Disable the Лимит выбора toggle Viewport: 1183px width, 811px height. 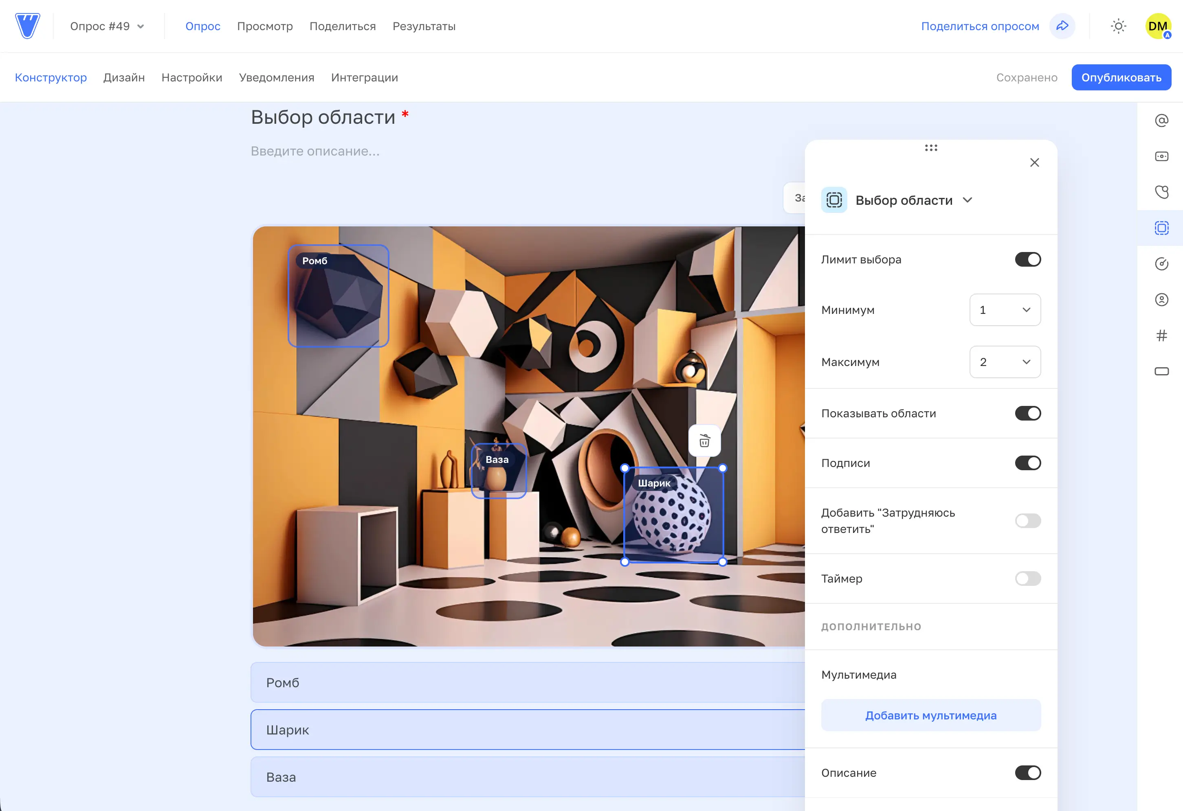tap(1027, 259)
